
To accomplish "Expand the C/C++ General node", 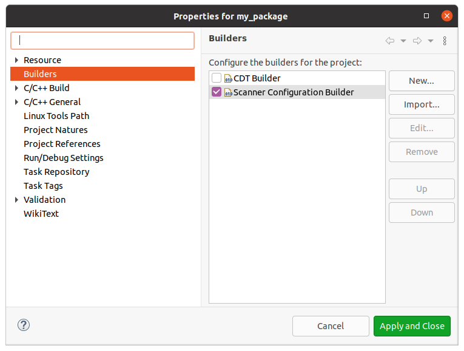I will click(x=17, y=102).
